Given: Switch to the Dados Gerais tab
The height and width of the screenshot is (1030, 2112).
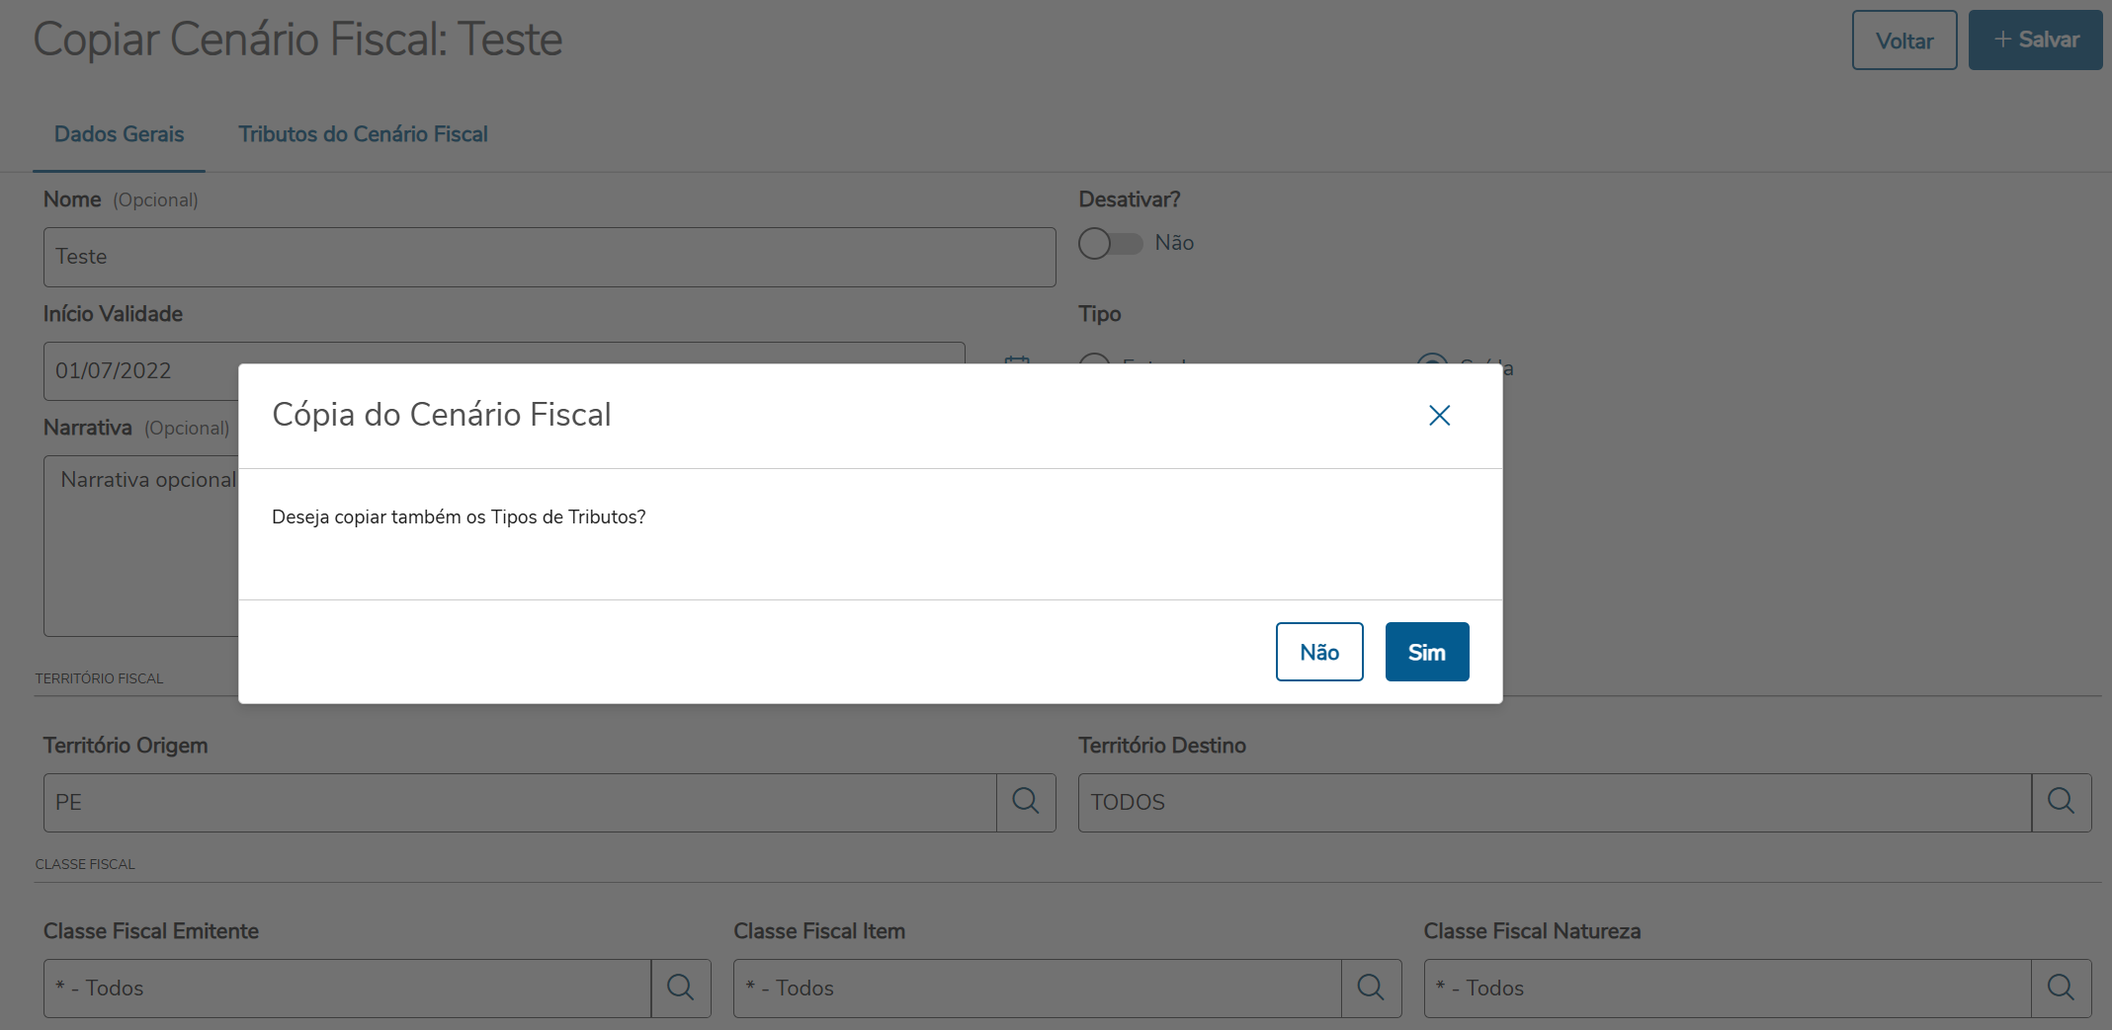Looking at the screenshot, I should pos(119,134).
